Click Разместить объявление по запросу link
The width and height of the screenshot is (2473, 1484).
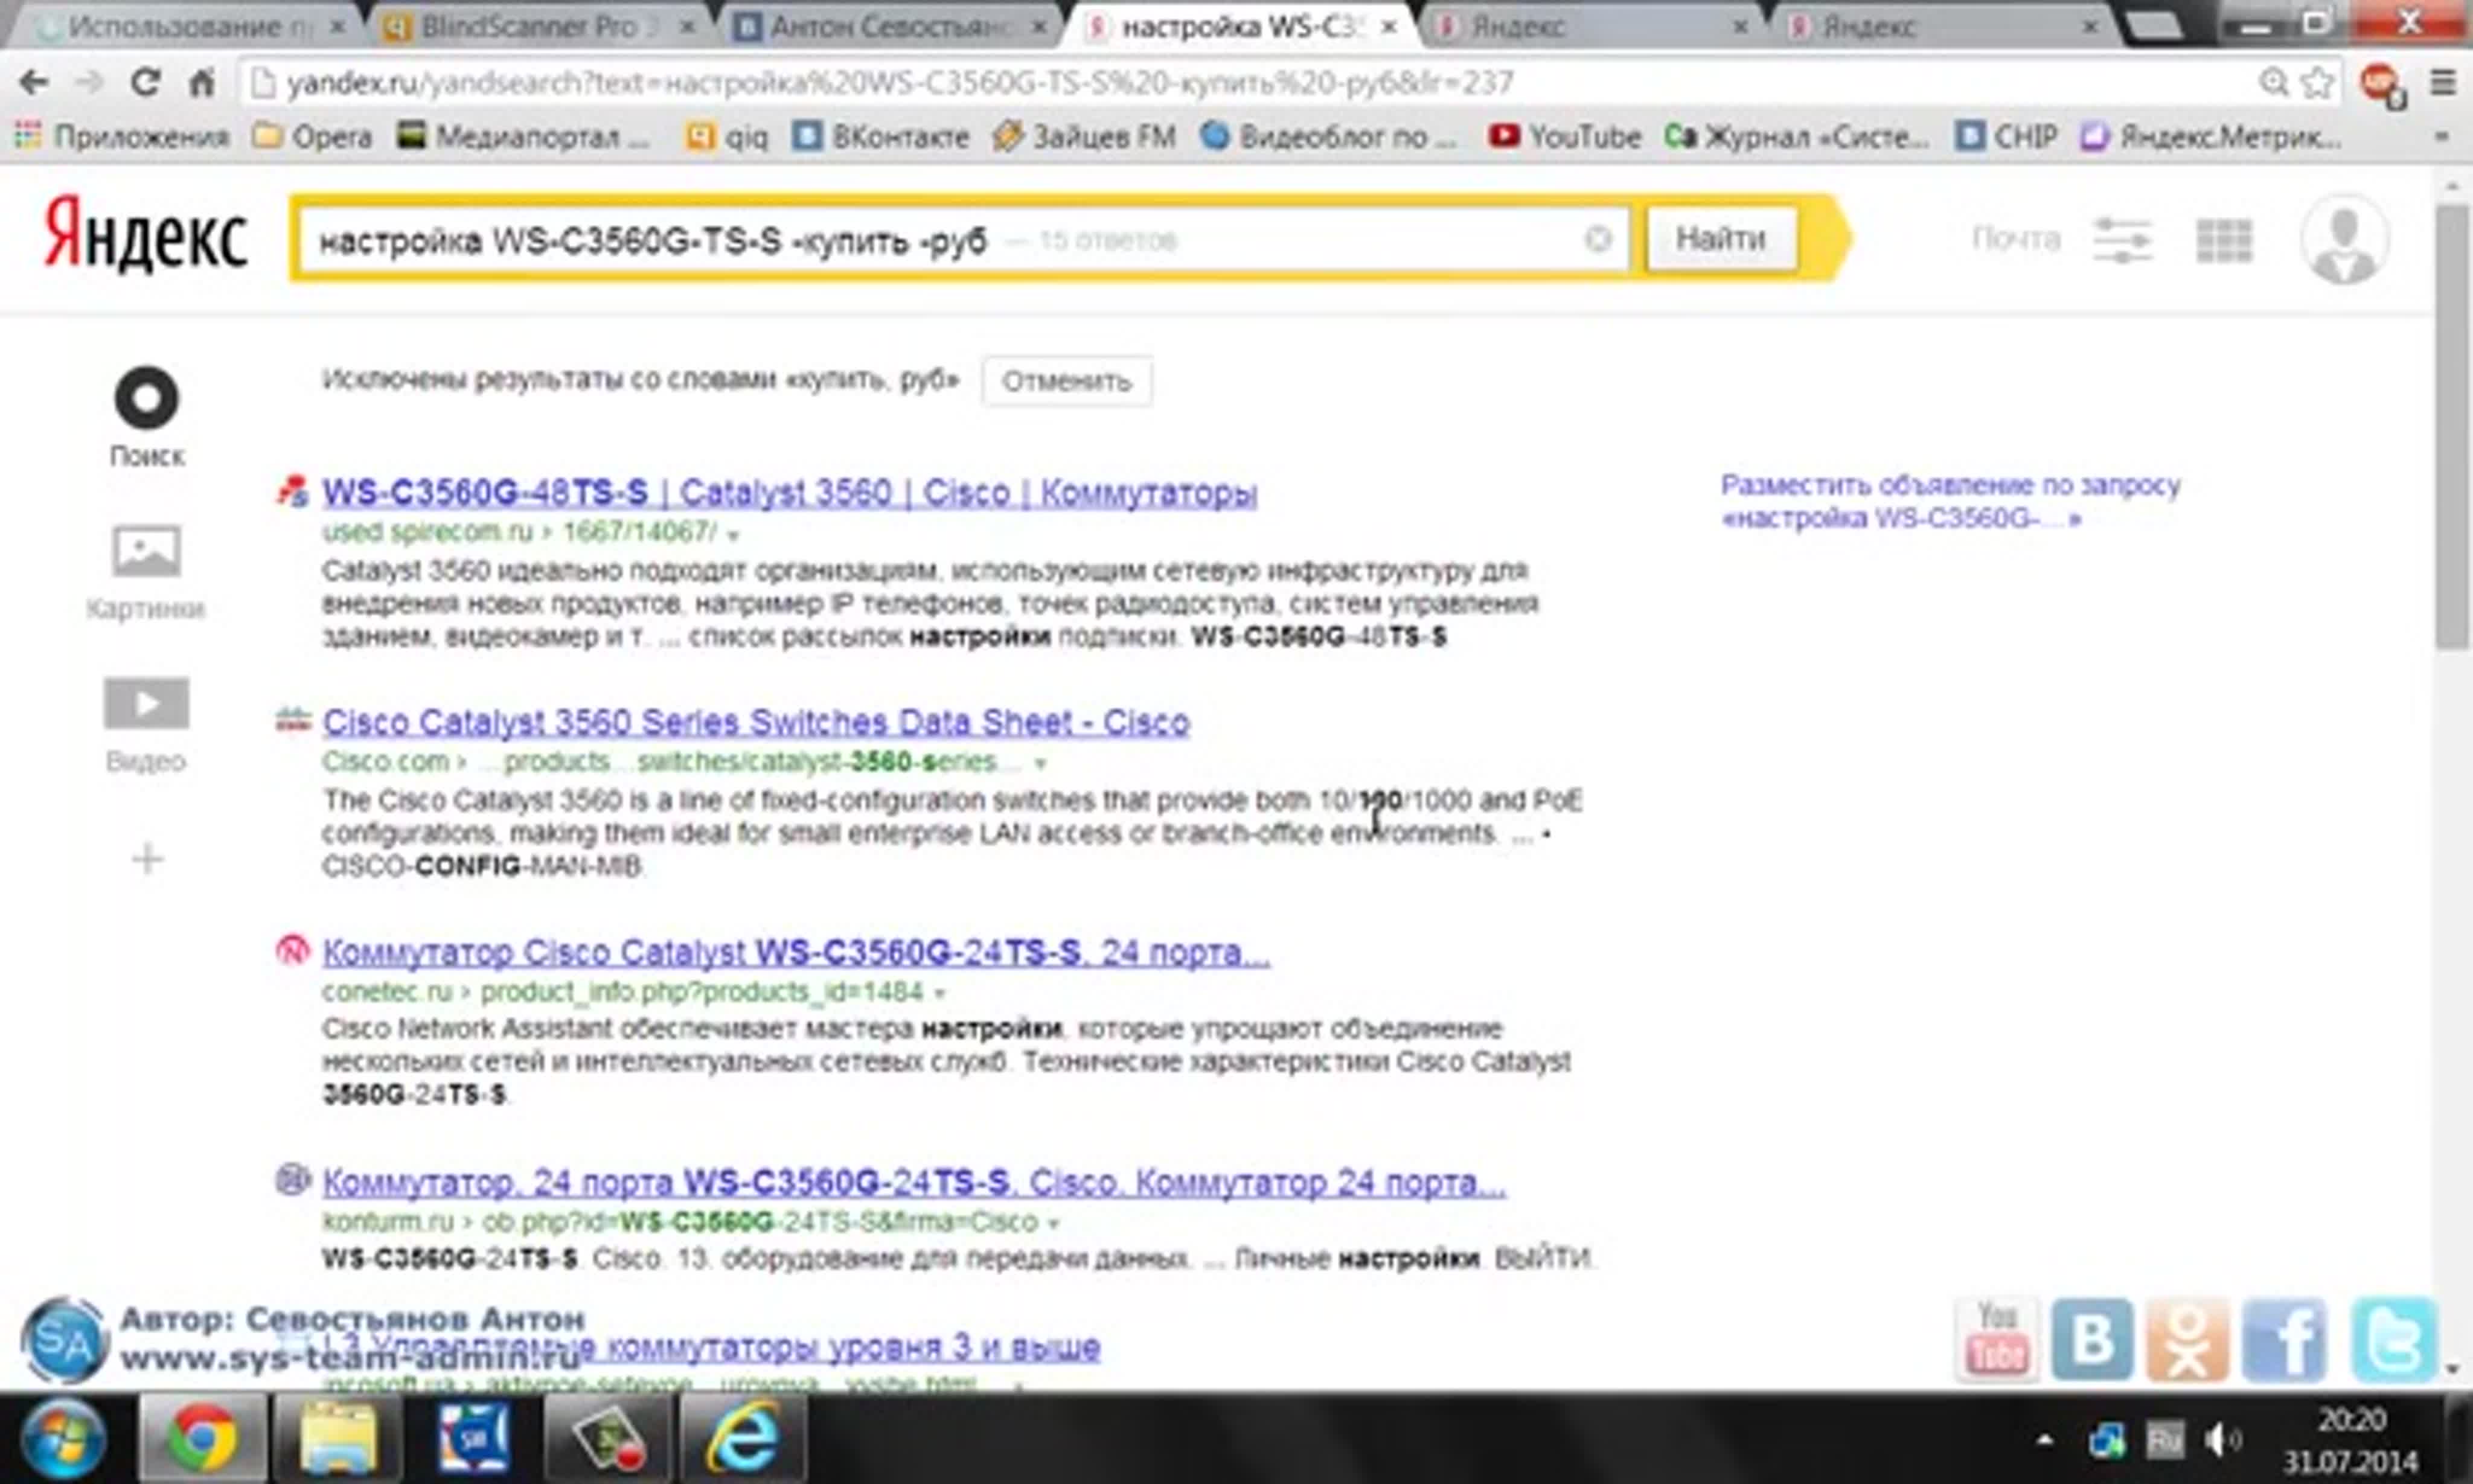1950,501
